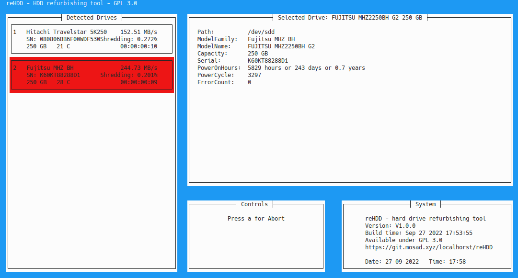Click the Fujitsu elapsed time 00:00:00:09

coord(138,82)
